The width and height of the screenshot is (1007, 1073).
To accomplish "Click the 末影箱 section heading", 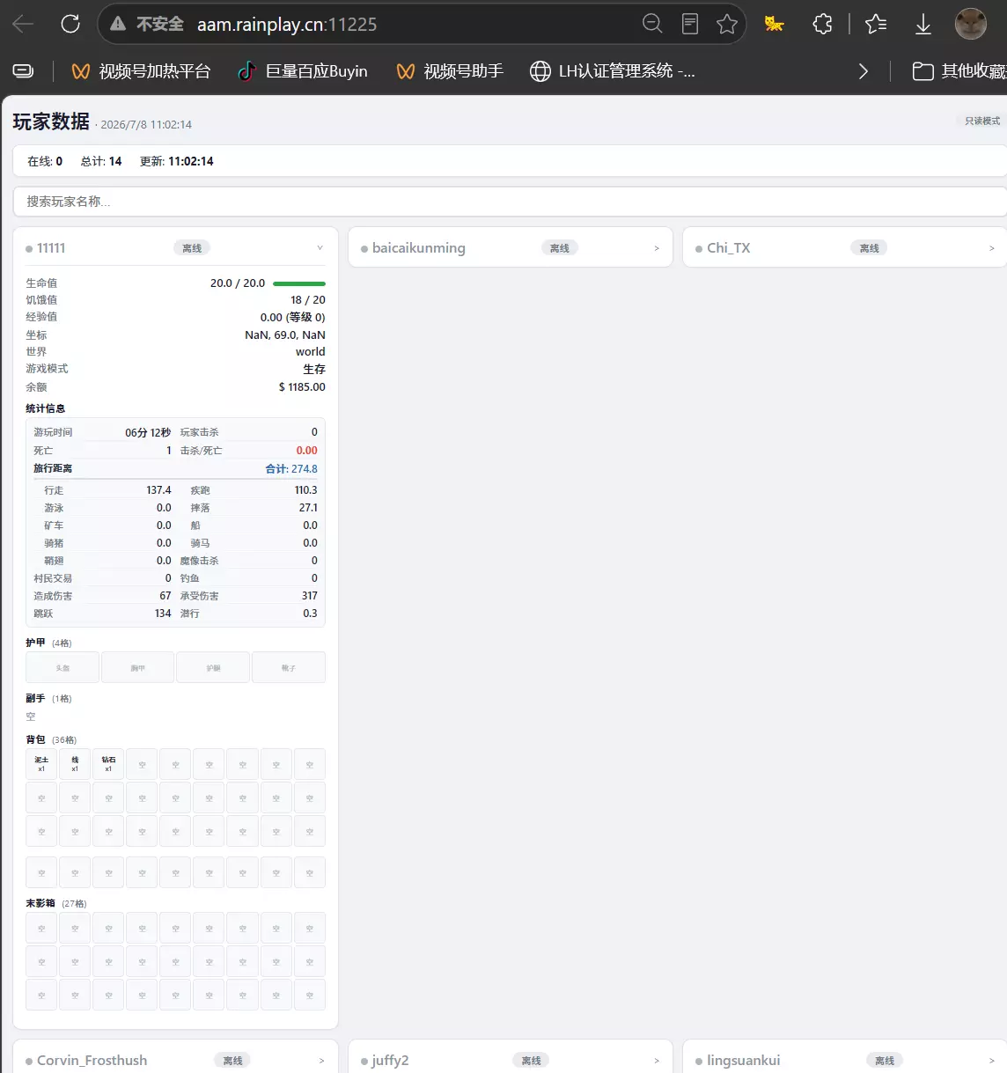I will tap(40, 903).
